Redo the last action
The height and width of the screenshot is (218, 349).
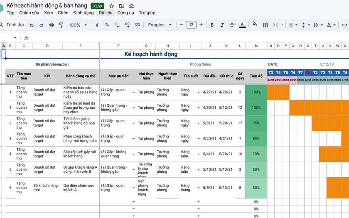point(42,25)
